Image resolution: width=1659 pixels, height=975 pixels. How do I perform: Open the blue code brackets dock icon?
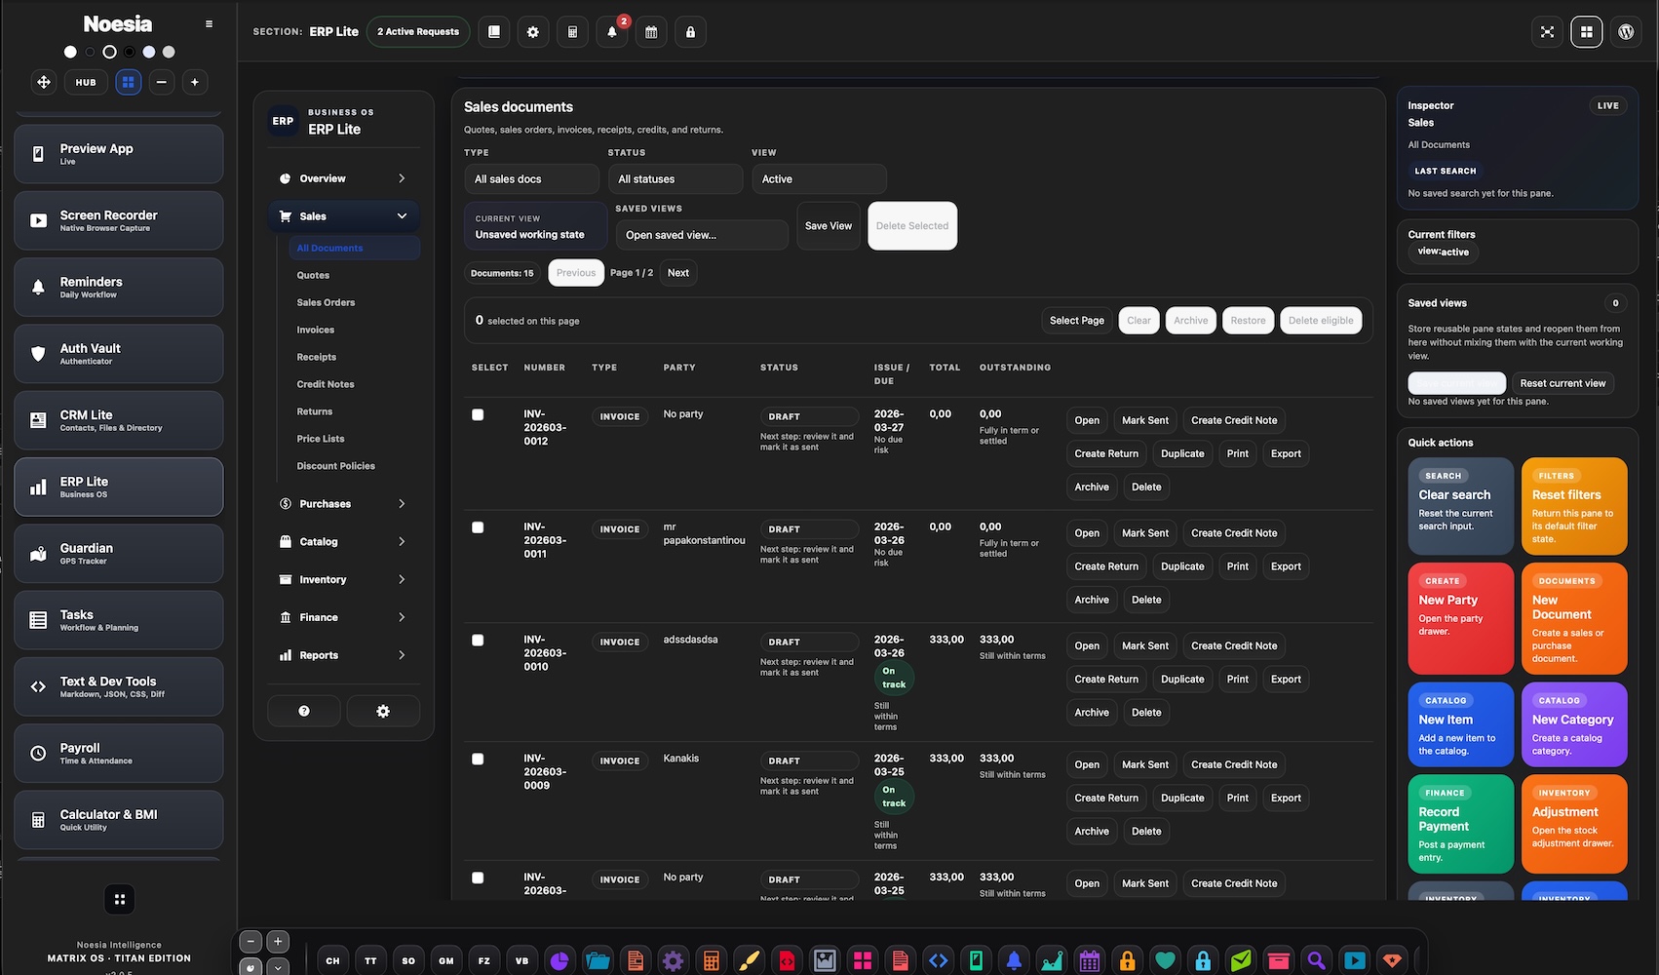pos(938,960)
